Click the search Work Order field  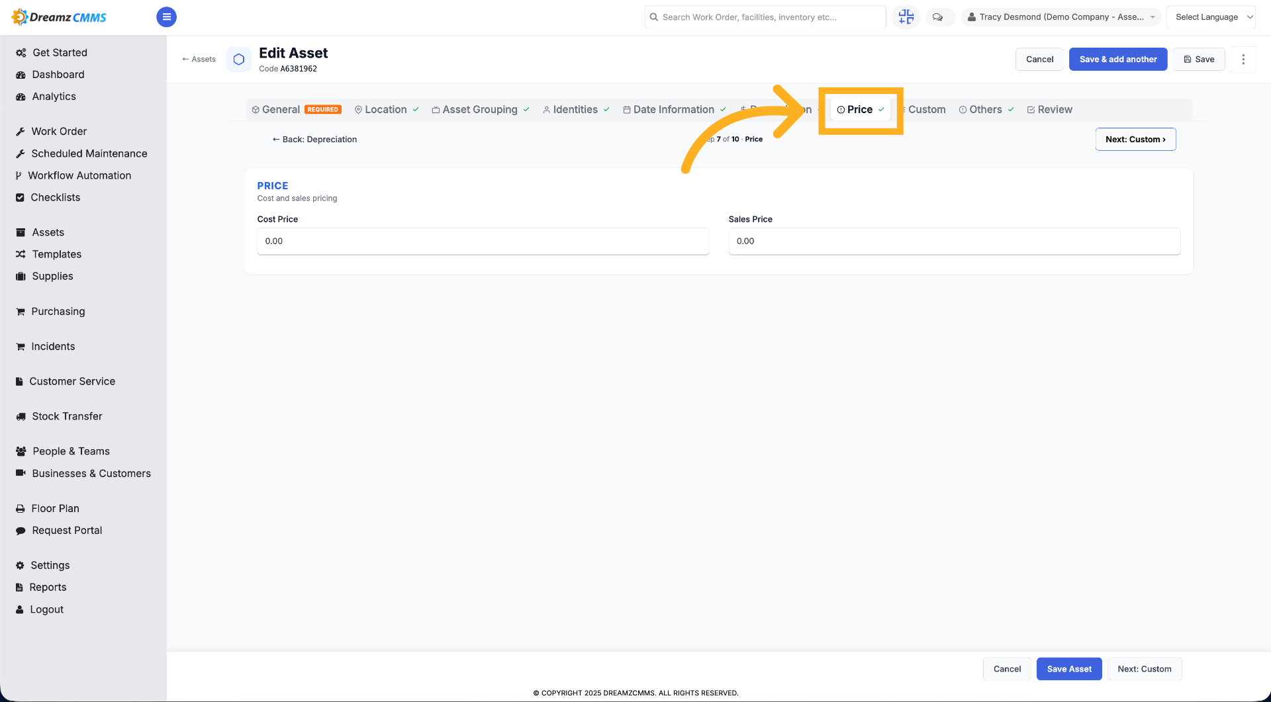(765, 17)
